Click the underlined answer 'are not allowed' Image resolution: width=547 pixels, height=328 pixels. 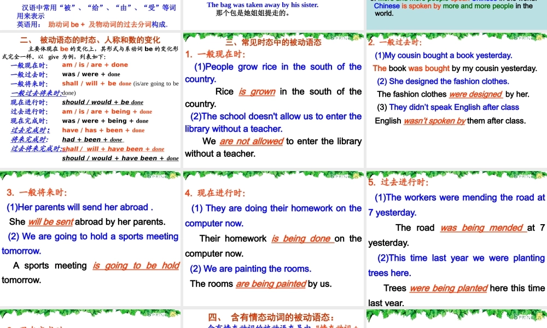coord(252,141)
